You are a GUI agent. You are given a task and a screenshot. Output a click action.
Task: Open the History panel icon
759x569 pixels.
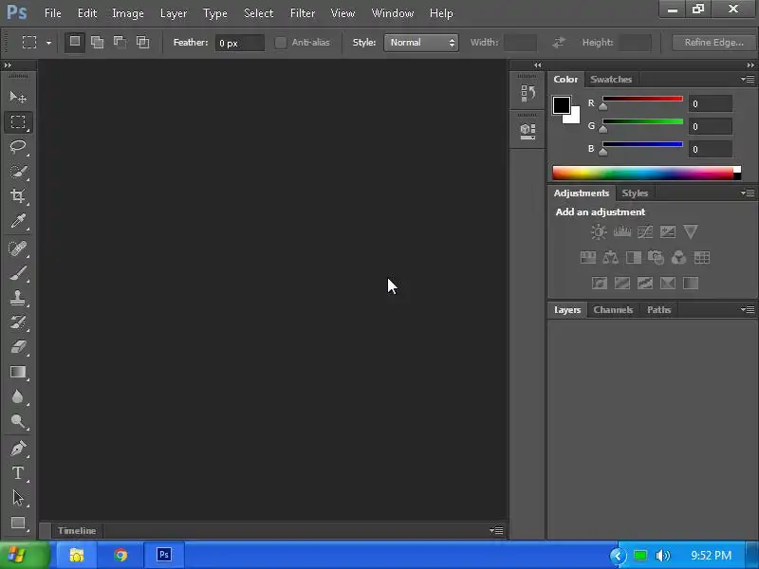528,93
